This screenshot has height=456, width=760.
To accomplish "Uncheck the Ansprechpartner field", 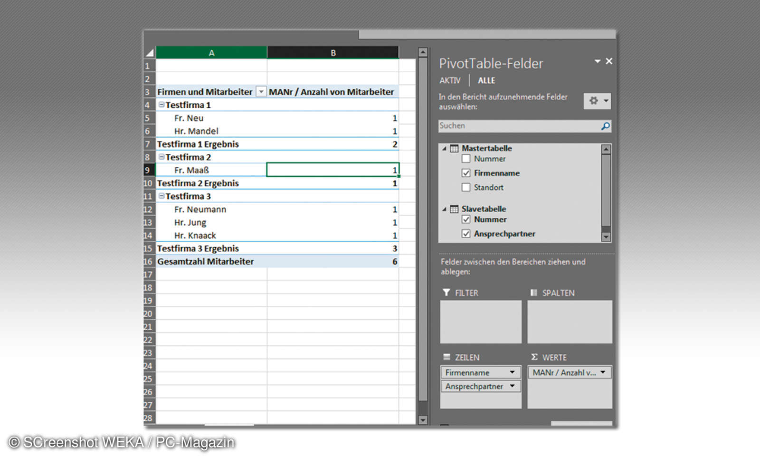I will point(466,234).
